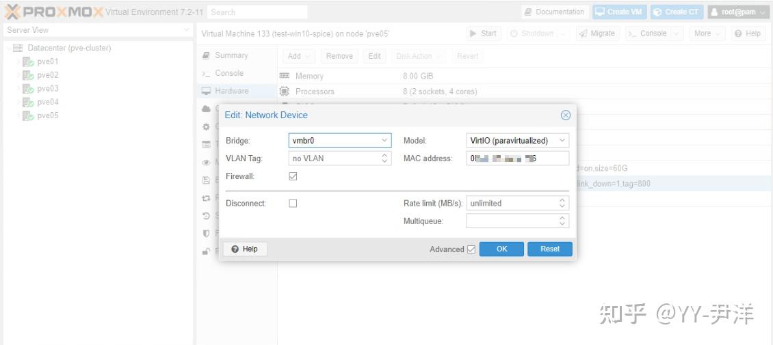773x345 pixels.
Task: Click the Create VM button
Action: coord(620,12)
